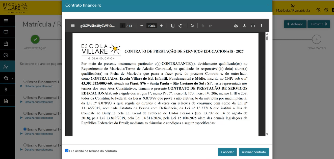Open PDF viewer more actions menu
This screenshot has height=159, width=334.
click(x=261, y=26)
